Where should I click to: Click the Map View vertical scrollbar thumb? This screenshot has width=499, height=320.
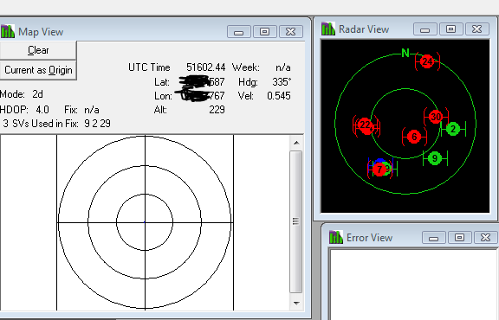click(296, 221)
